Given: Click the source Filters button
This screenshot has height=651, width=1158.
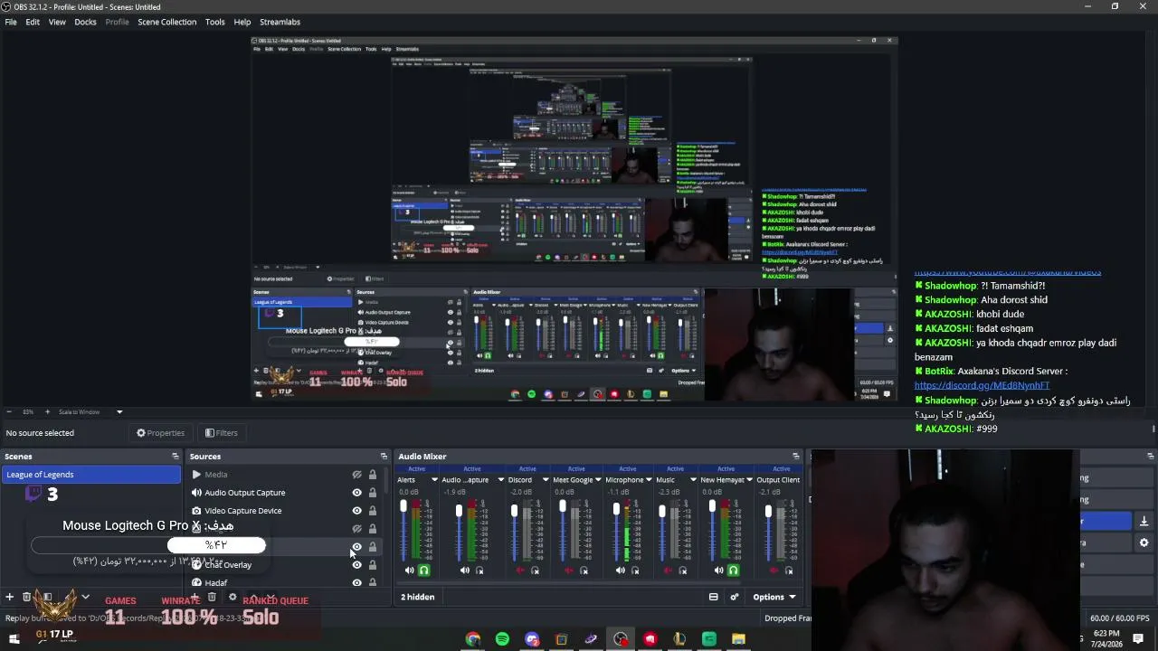Looking at the screenshot, I should tap(221, 433).
